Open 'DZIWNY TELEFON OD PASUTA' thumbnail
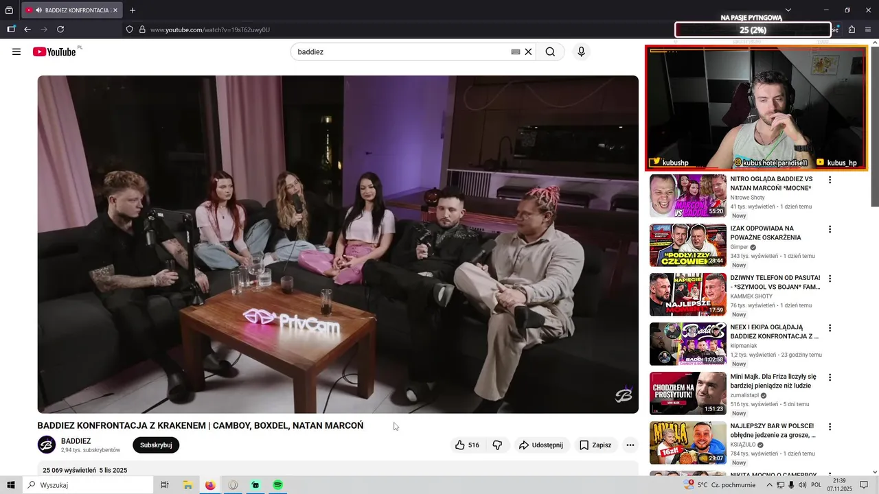The height and width of the screenshot is (494, 879). pyautogui.click(x=688, y=294)
